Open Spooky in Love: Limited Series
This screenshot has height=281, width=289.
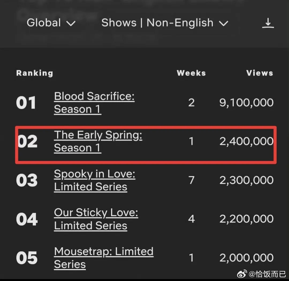pos(94,180)
